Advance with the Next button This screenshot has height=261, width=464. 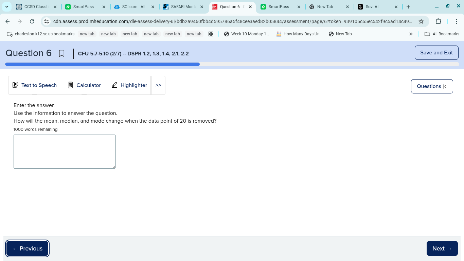coord(442,248)
